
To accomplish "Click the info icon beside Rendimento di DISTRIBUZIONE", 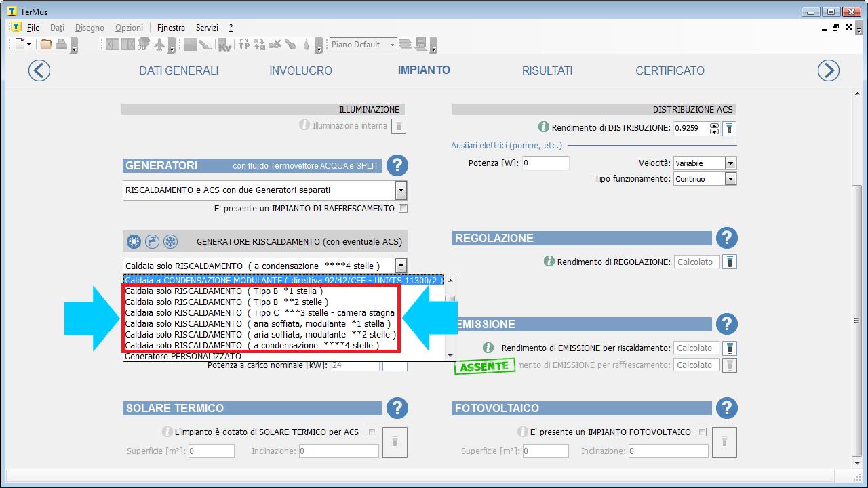I will click(x=543, y=127).
